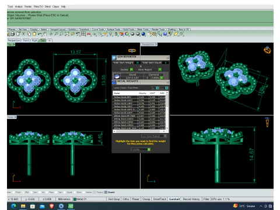Click the Copy icon in the toolbar
Screen dimensions: 280x210
[29, 34]
